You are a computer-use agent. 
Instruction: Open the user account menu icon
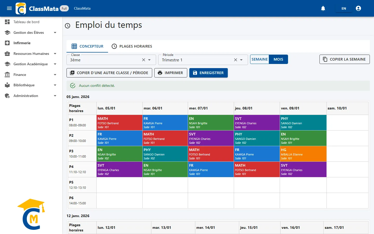click(358, 8)
